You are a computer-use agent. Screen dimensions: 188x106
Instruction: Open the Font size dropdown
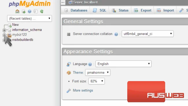97,81
